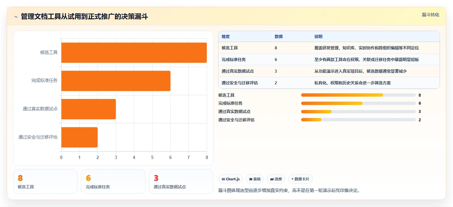The width and height of the screenshot is (453, 207).
Task: Click the 通过真实数据试点 label in the progress list
Action: [x=235, y=112]
